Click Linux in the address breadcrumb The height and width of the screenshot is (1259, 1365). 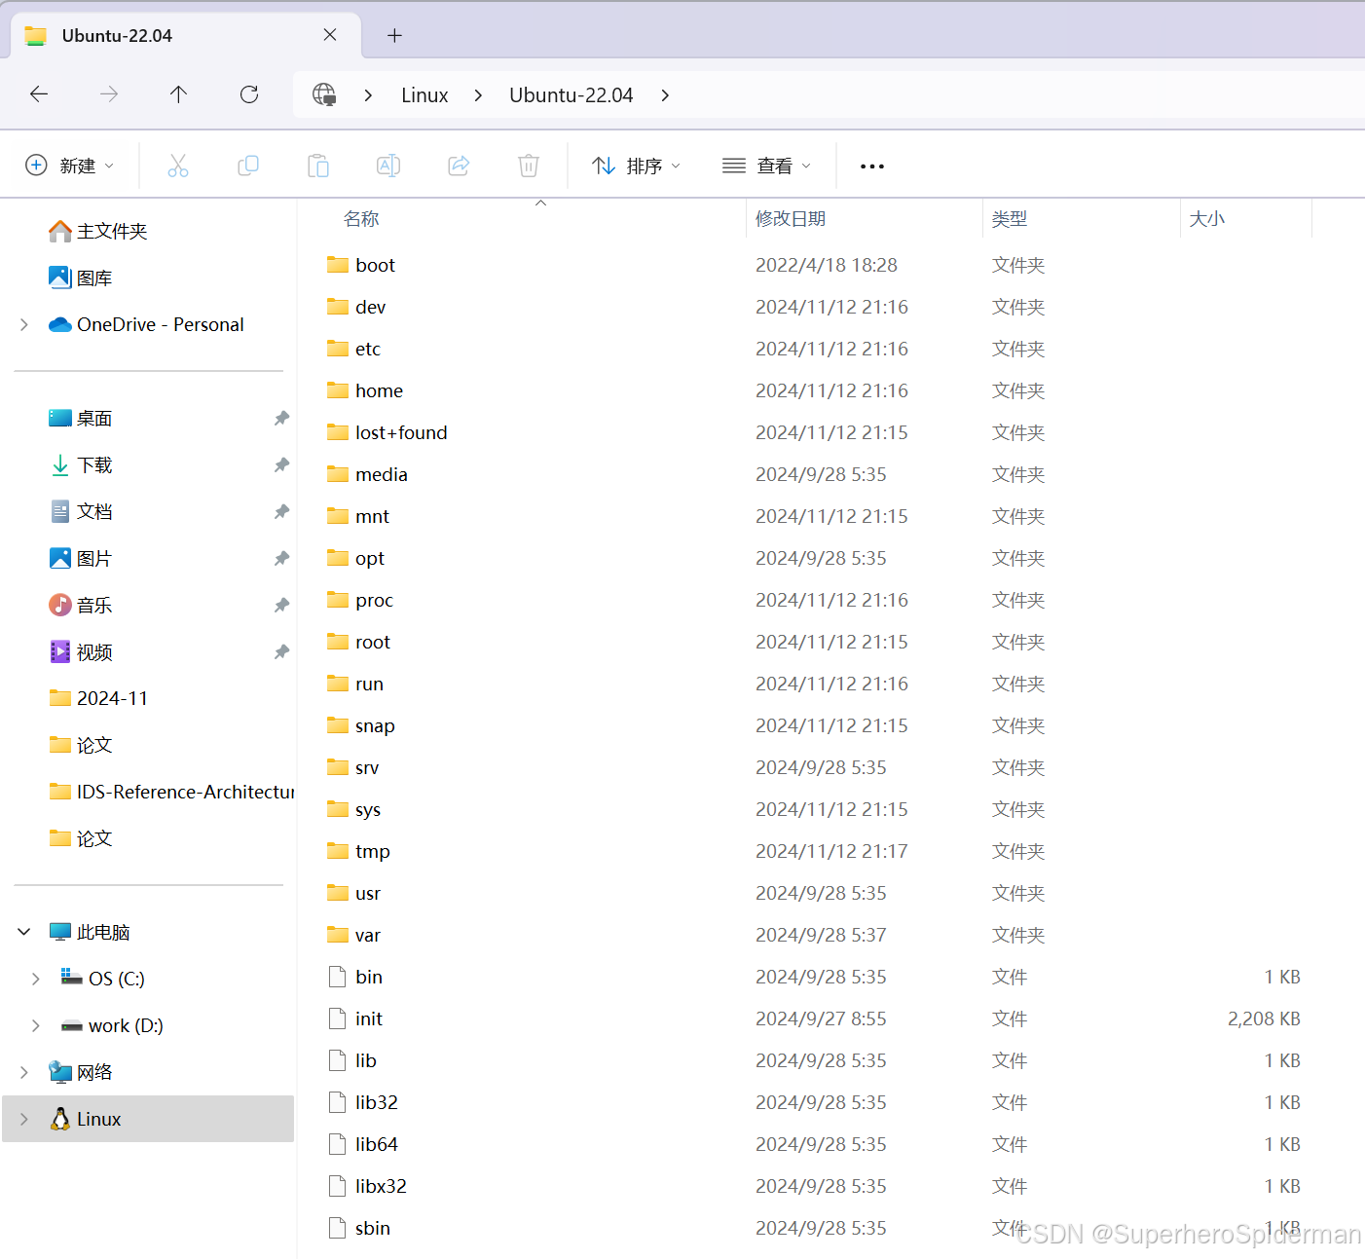point(424,95)
